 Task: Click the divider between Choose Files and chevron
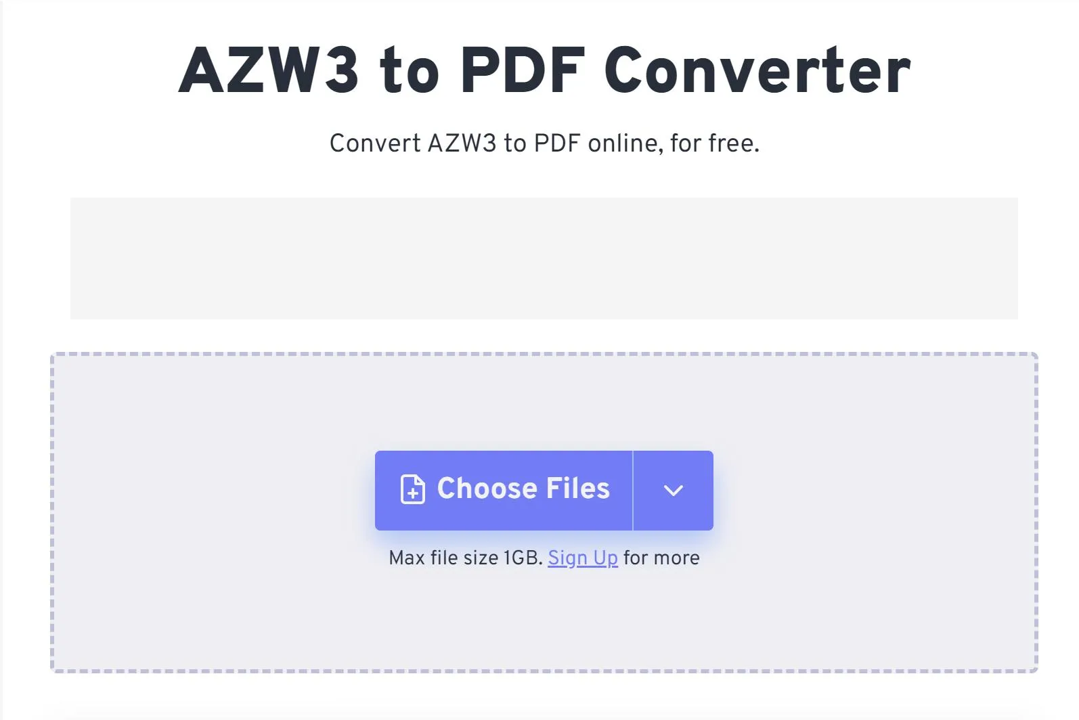(634, 490)
